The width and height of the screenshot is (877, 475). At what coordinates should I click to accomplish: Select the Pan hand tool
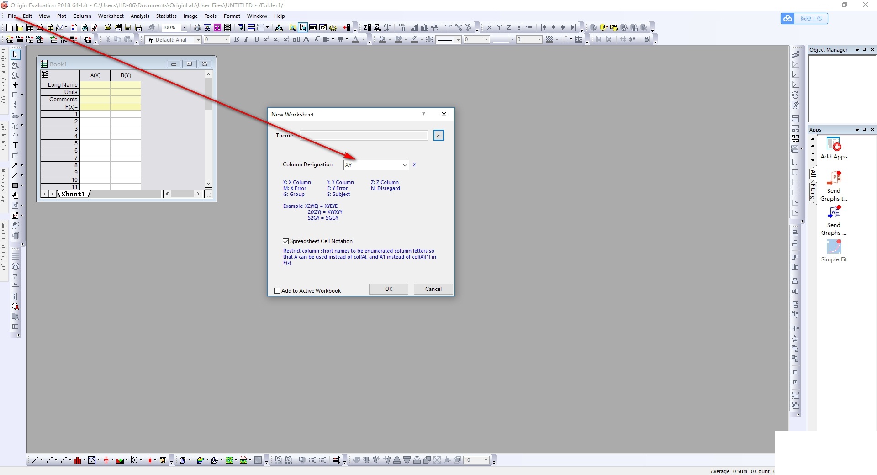pyautogui.click(x=16, y=195)
